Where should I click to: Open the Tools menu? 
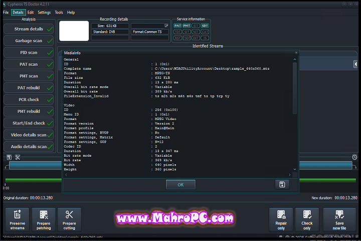[59, 13]
